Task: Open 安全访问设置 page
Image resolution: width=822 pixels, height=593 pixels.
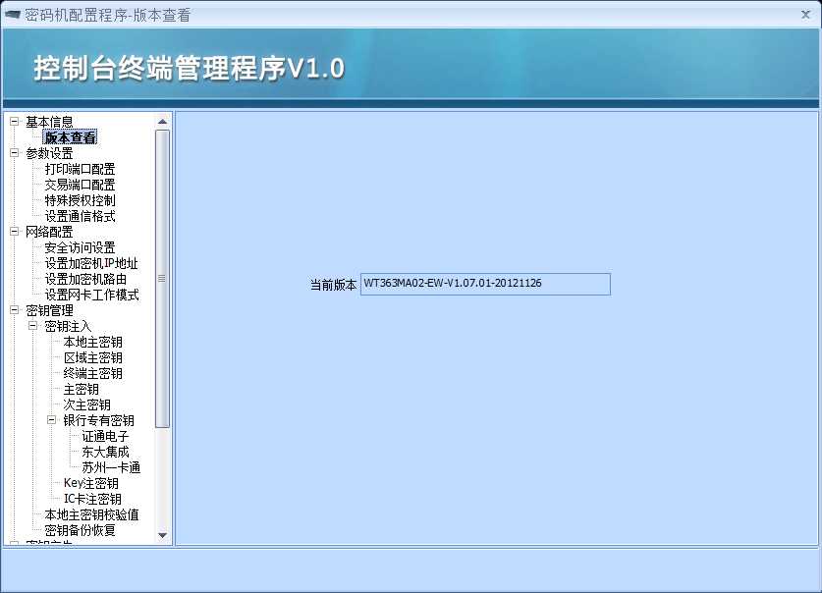Action: [x=80, y=247]
